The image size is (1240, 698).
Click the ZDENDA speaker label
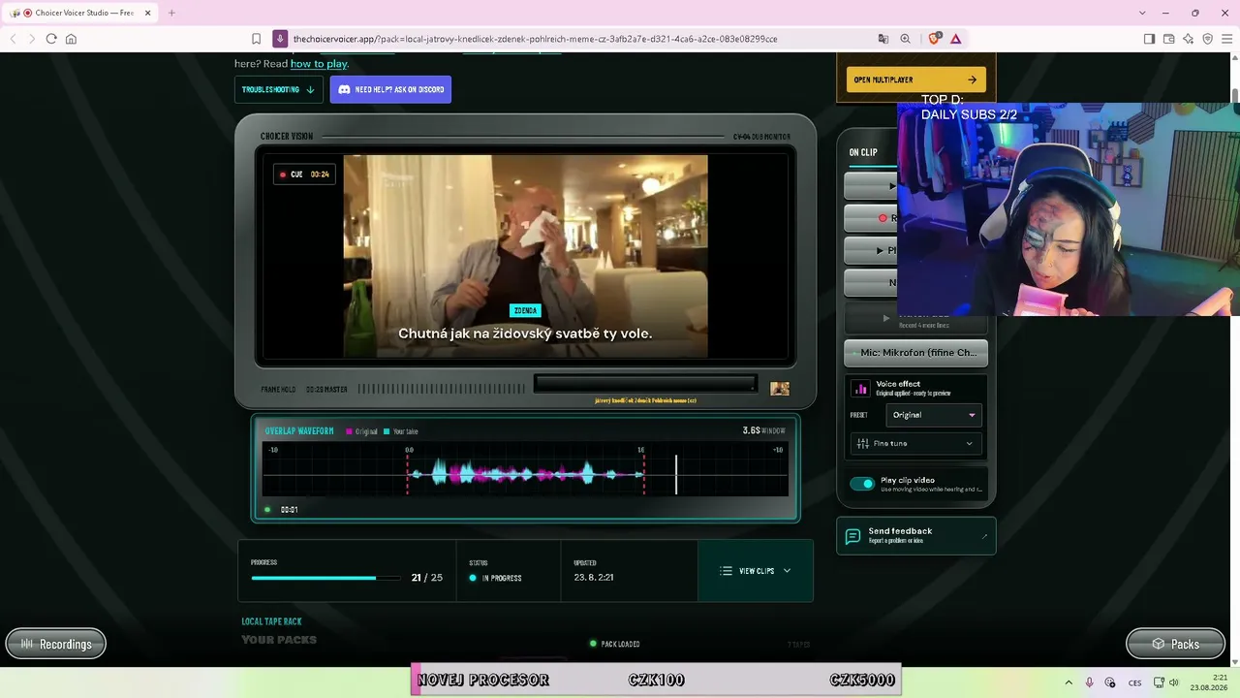click(525, 310)
